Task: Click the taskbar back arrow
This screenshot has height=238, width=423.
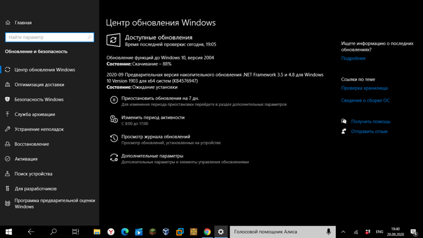Action: click(x=31, y=232)
